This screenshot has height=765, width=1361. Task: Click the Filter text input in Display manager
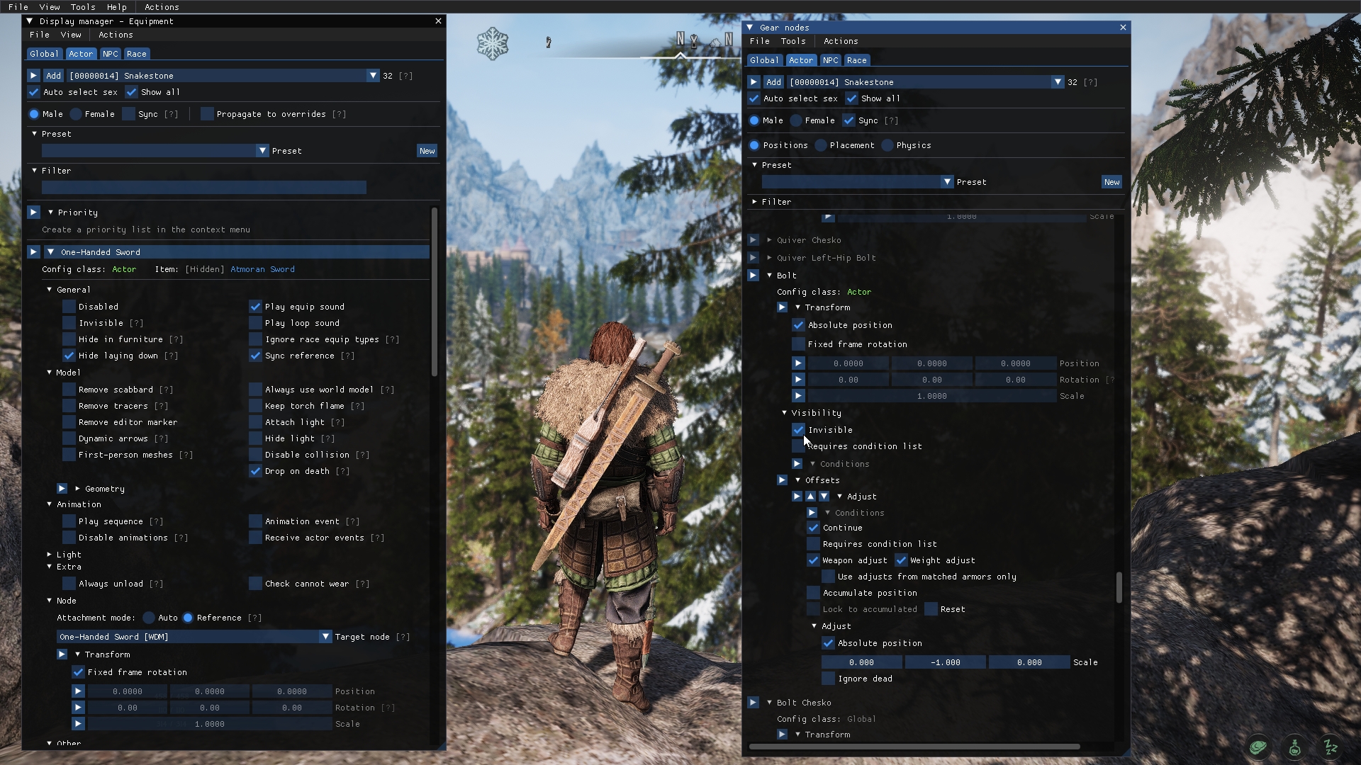click(x=203, y=188)
